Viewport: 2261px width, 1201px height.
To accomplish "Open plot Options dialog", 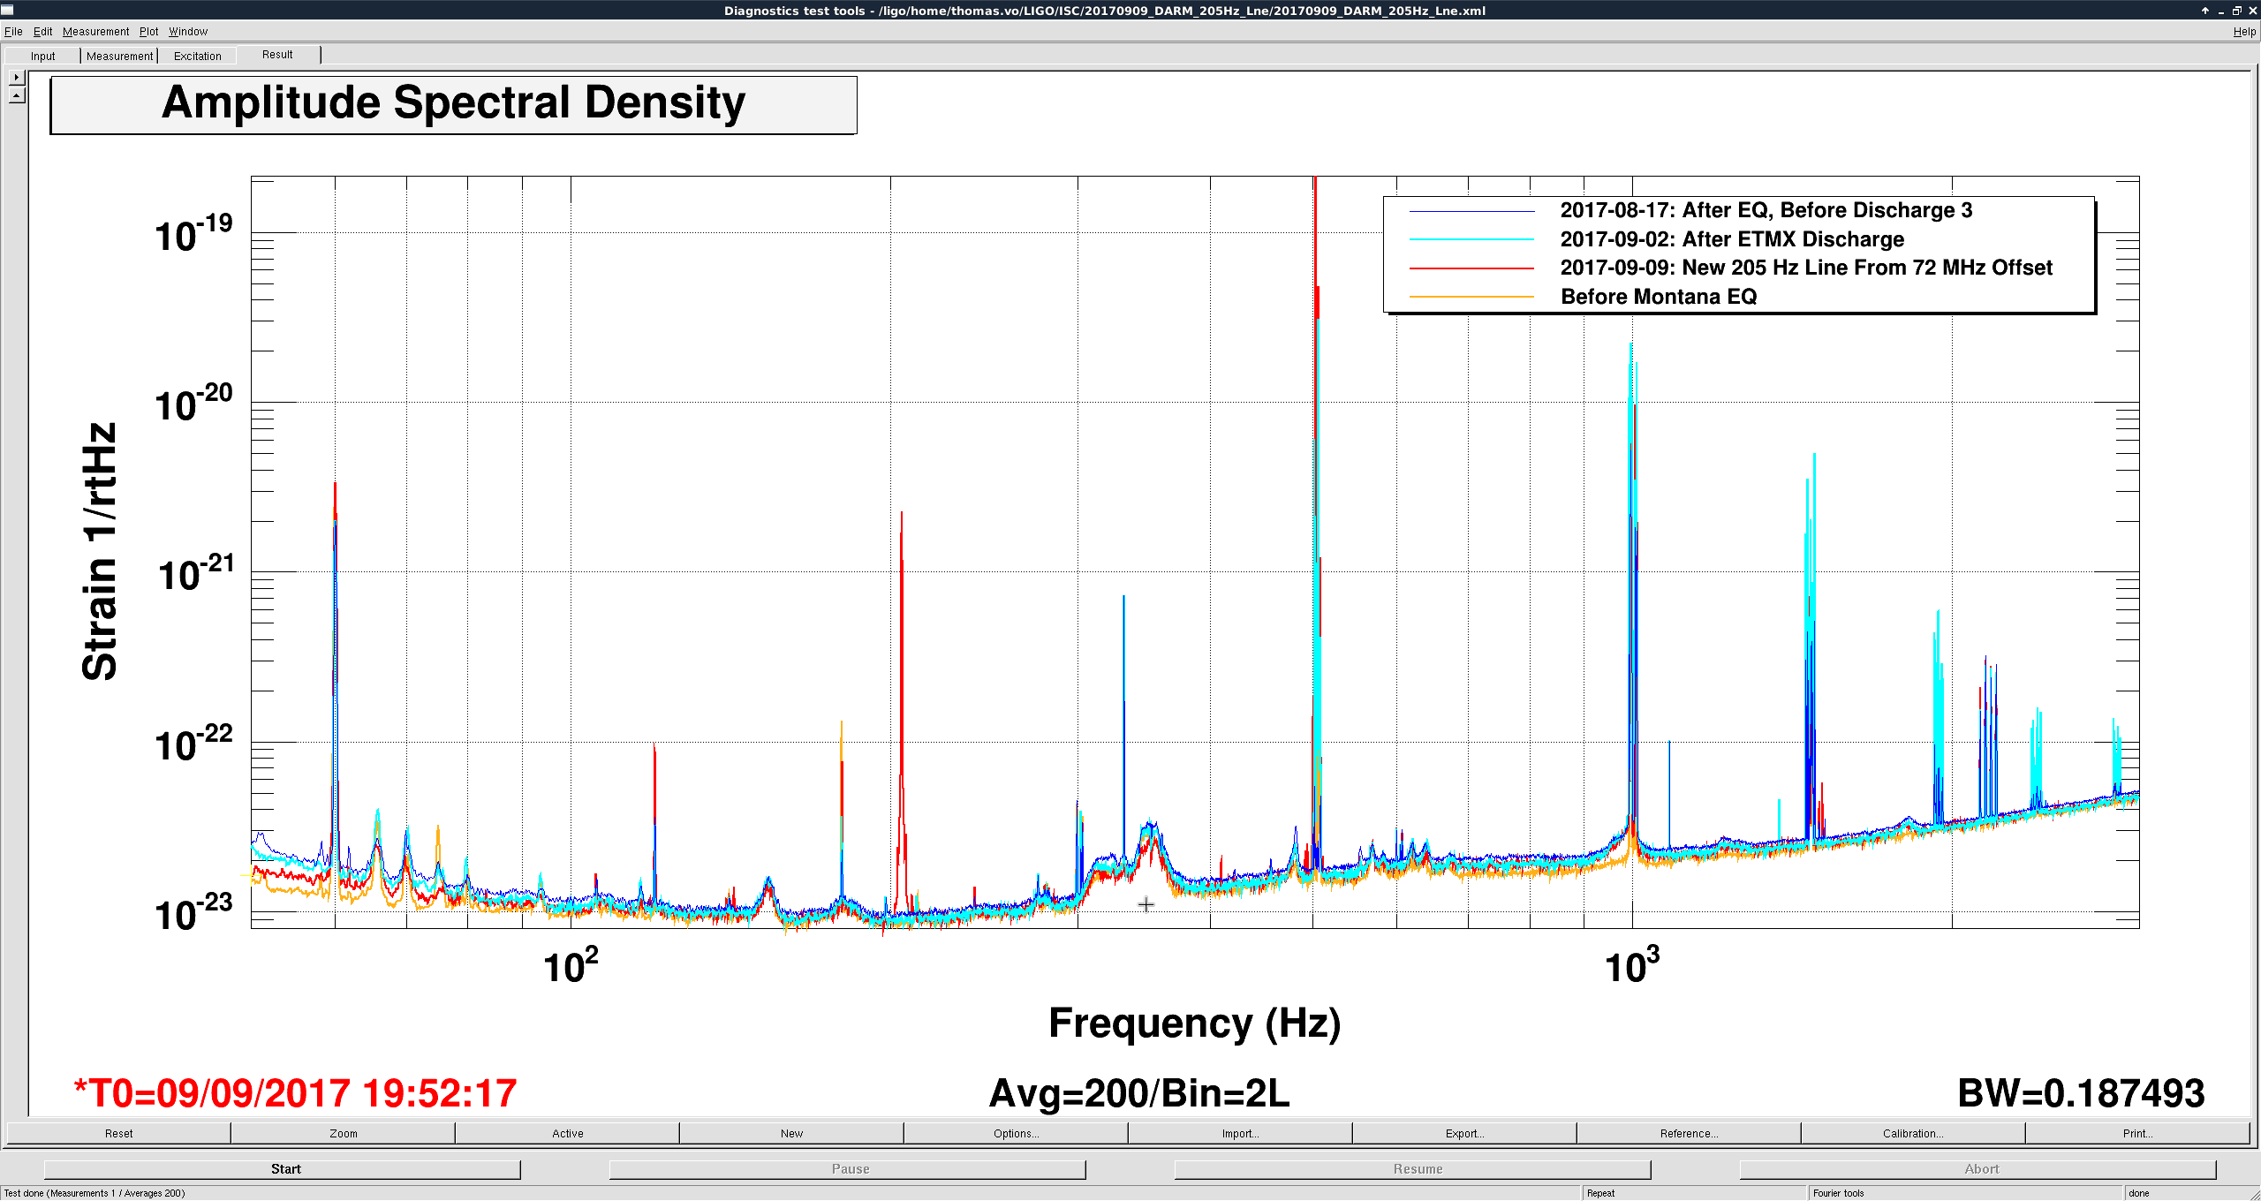I will click(x=1016, y=1133).
